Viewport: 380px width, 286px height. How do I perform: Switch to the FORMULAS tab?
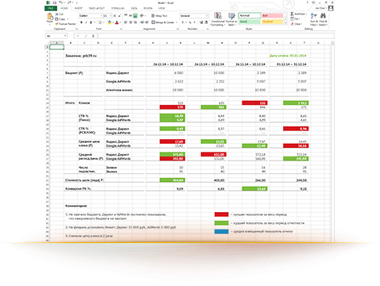(x=118, y=8)
